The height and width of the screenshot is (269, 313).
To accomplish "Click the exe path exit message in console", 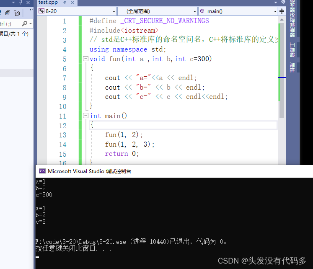I will point(131,242).
